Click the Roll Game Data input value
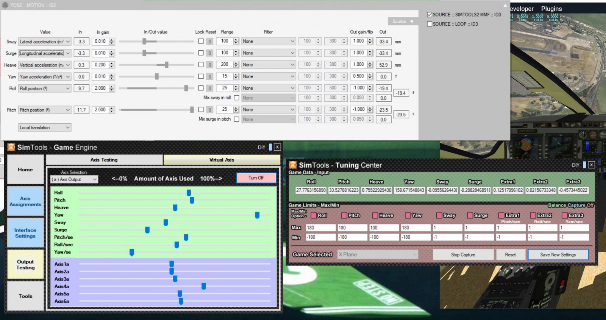606x320 pixels. (311, 190)
